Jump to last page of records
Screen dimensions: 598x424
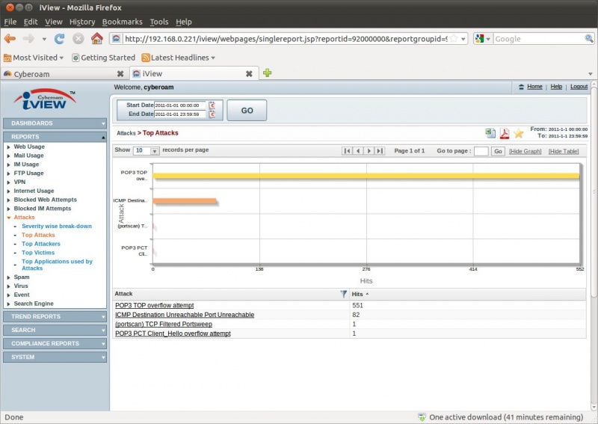380,151
